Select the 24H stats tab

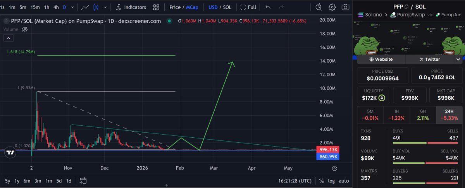(449, 115)
